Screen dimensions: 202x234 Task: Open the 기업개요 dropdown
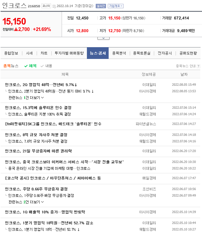[116, 6]
